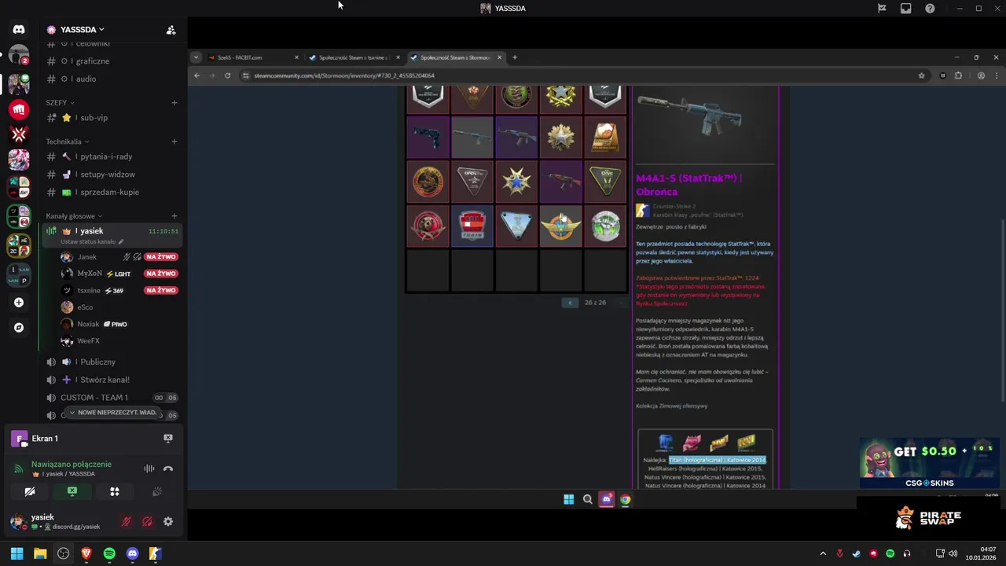Toggle screen share in voice panel

[x=72, y=491]
